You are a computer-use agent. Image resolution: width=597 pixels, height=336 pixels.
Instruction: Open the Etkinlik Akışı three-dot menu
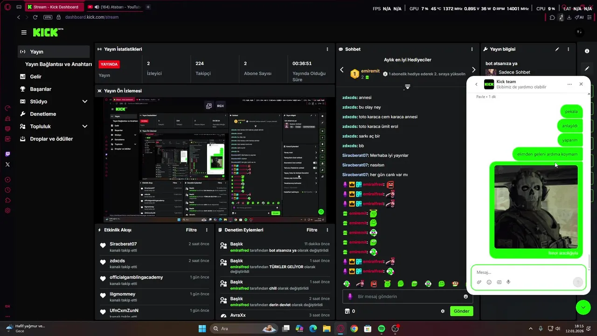[207, 230]
